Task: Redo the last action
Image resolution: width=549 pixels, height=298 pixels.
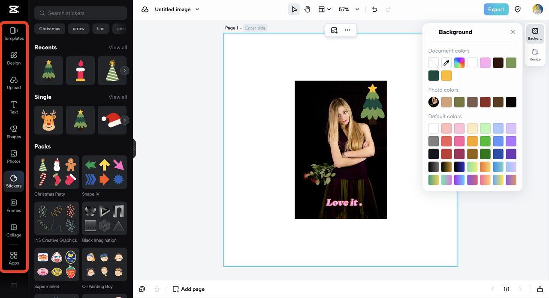Action: click(x=388, y=9)
